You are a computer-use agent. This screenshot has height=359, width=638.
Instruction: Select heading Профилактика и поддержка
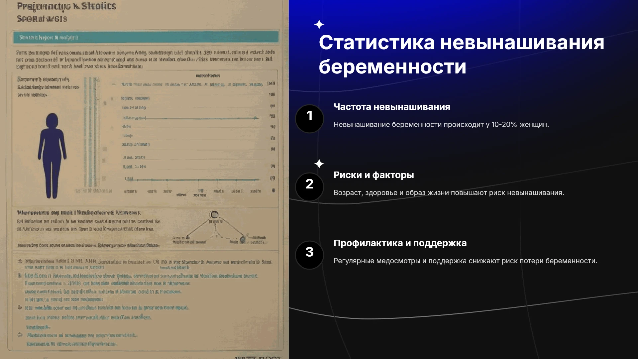pyautogui.click(x=400, y=243)
